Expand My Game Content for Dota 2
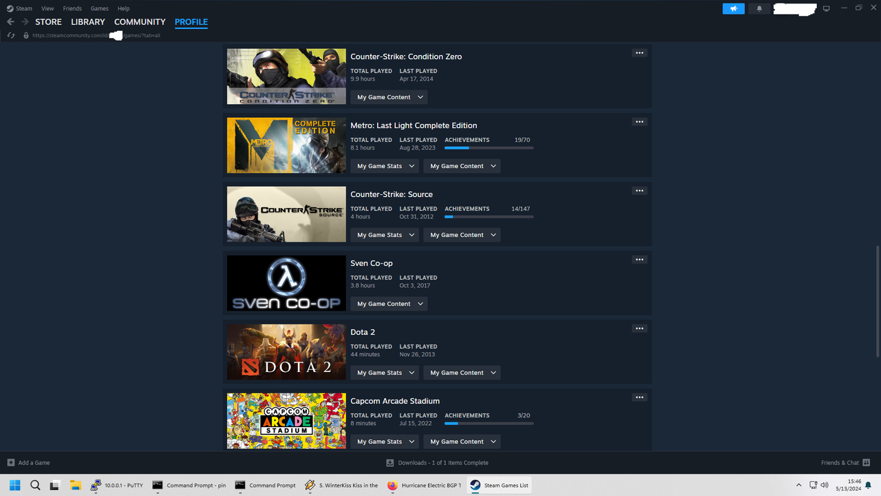881x496 pixels. click(462, 373)
